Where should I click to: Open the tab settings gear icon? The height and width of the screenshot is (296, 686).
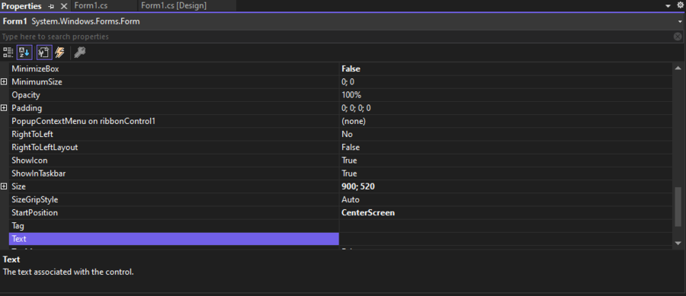point(681,5)
